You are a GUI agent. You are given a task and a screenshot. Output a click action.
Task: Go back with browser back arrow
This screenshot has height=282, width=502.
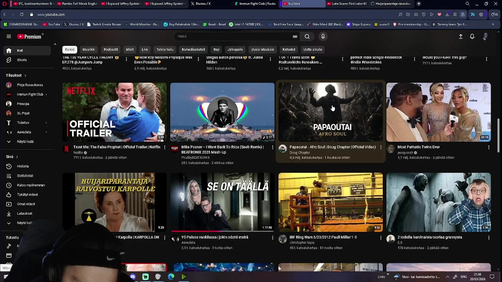4,14
